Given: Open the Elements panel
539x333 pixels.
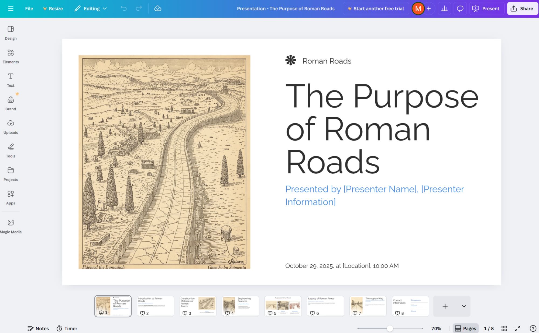Looking at the screenshot, I should (11, 56).
